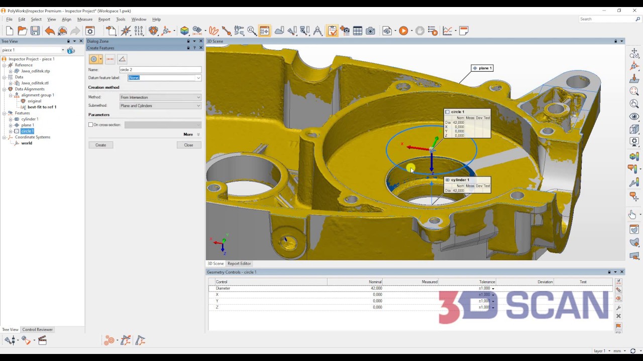643x361 pixels.
Task: Select the hand interaction icon in right sidebar
Action: 632,215
